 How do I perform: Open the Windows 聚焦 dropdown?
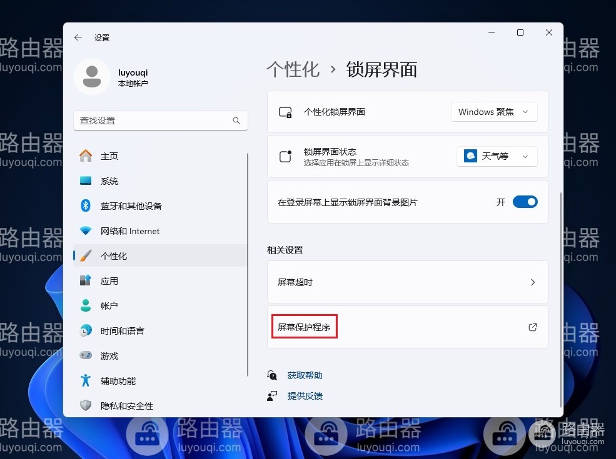pyautogui.click(x=494, y=112)
